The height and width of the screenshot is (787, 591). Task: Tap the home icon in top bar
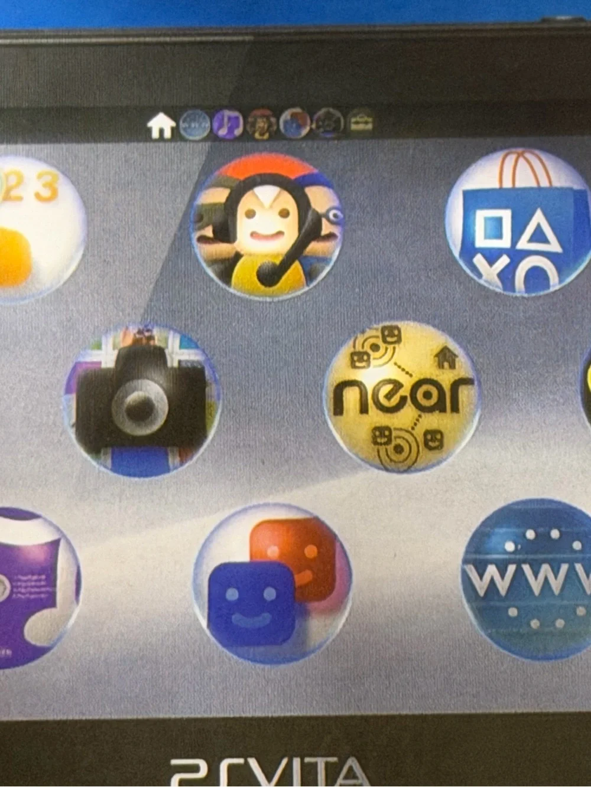coord(161,125)
